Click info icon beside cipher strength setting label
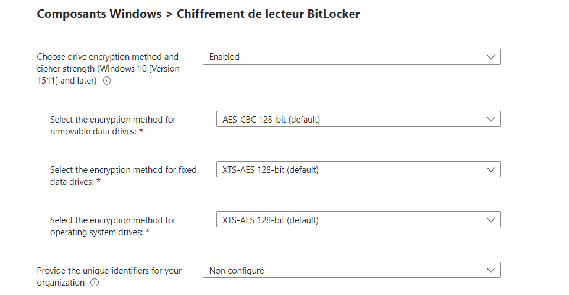 (x=106, y=81)
